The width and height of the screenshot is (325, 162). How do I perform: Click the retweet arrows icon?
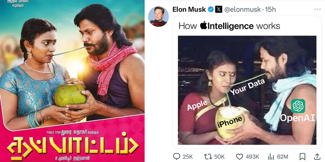click(x=207, y=156)
